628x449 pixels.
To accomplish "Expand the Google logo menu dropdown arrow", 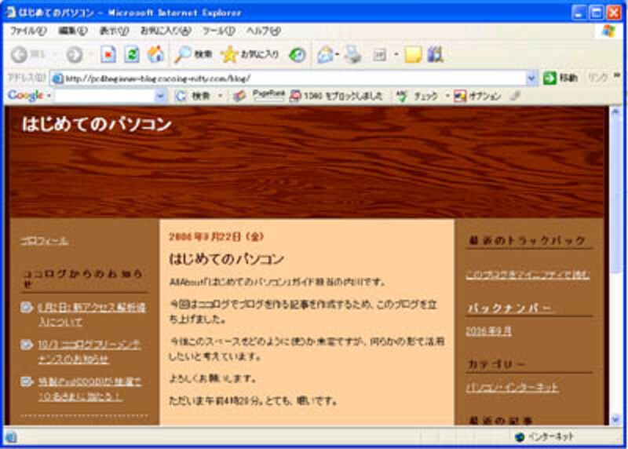I will tap(49, 96).
